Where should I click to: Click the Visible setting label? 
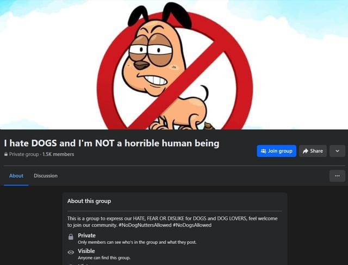(86, 251)
